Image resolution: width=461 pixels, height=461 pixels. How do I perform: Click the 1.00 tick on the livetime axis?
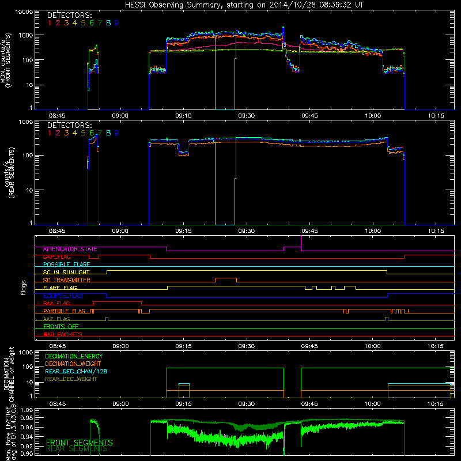27,410
